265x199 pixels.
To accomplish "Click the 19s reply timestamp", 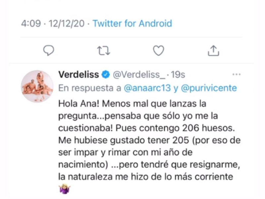I will 178,75.
